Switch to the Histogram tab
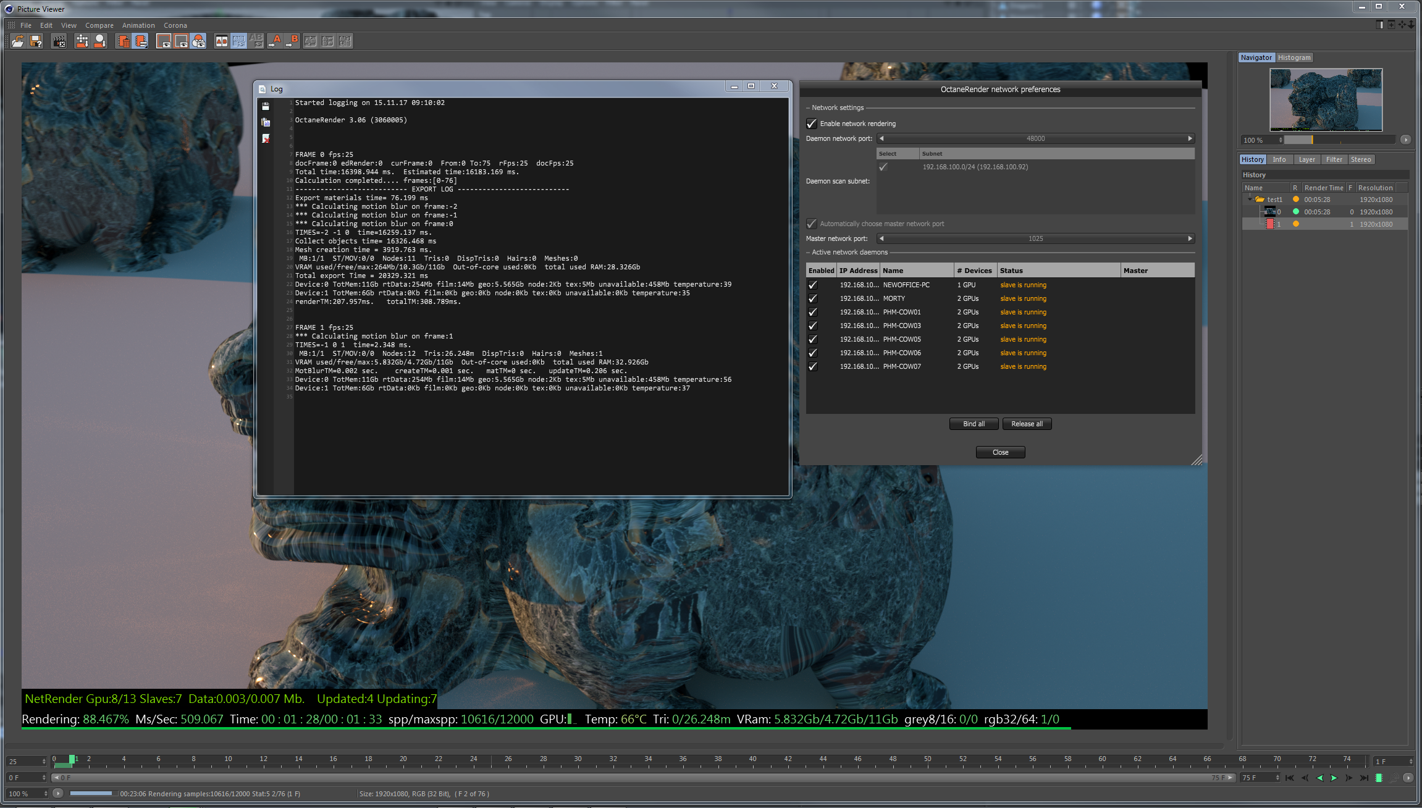This screenshot has width=1422, height=808. [x=1294, y=57]
